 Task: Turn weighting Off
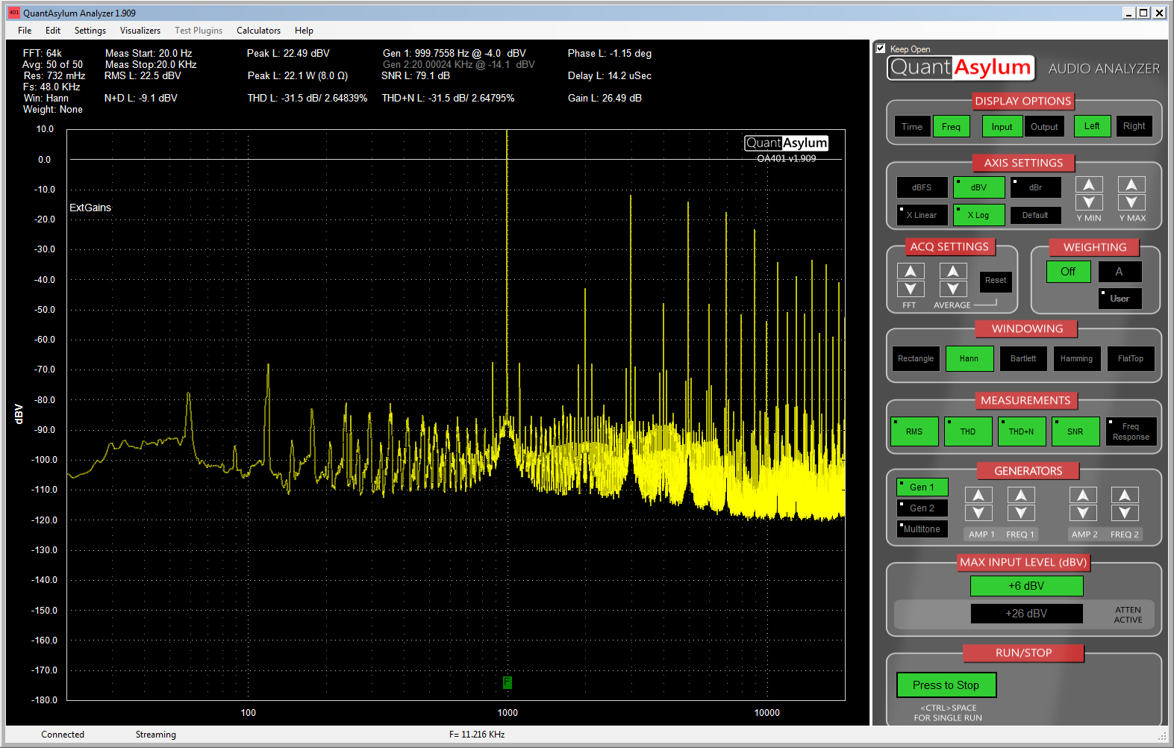(1068, 272)
